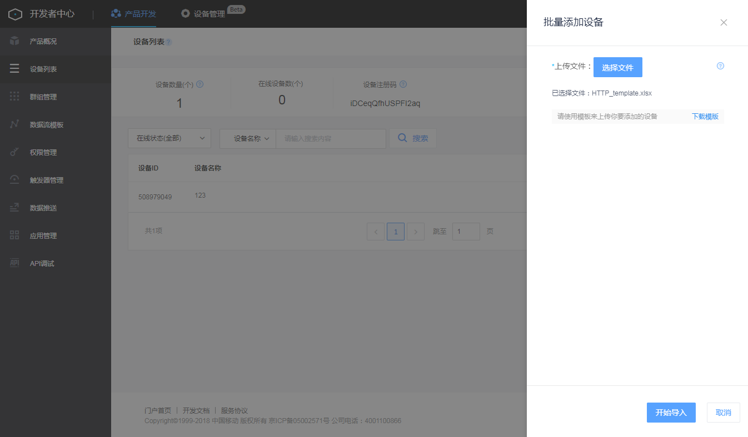
Task: Go to the next page arrow
Action: coord(416,232)
